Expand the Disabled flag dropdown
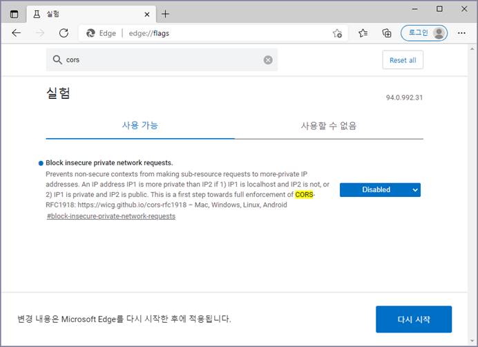Image resolution: width=478 pixels, height=347 pixels. tap(380, 190)
